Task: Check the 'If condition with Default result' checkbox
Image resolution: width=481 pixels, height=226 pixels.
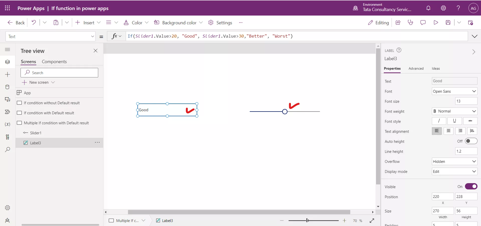Action: (20, 113)
